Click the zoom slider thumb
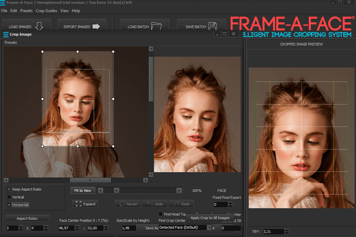The width and height of the screenshot is (356, 237). pyautogui.click(x=116, y=190)
